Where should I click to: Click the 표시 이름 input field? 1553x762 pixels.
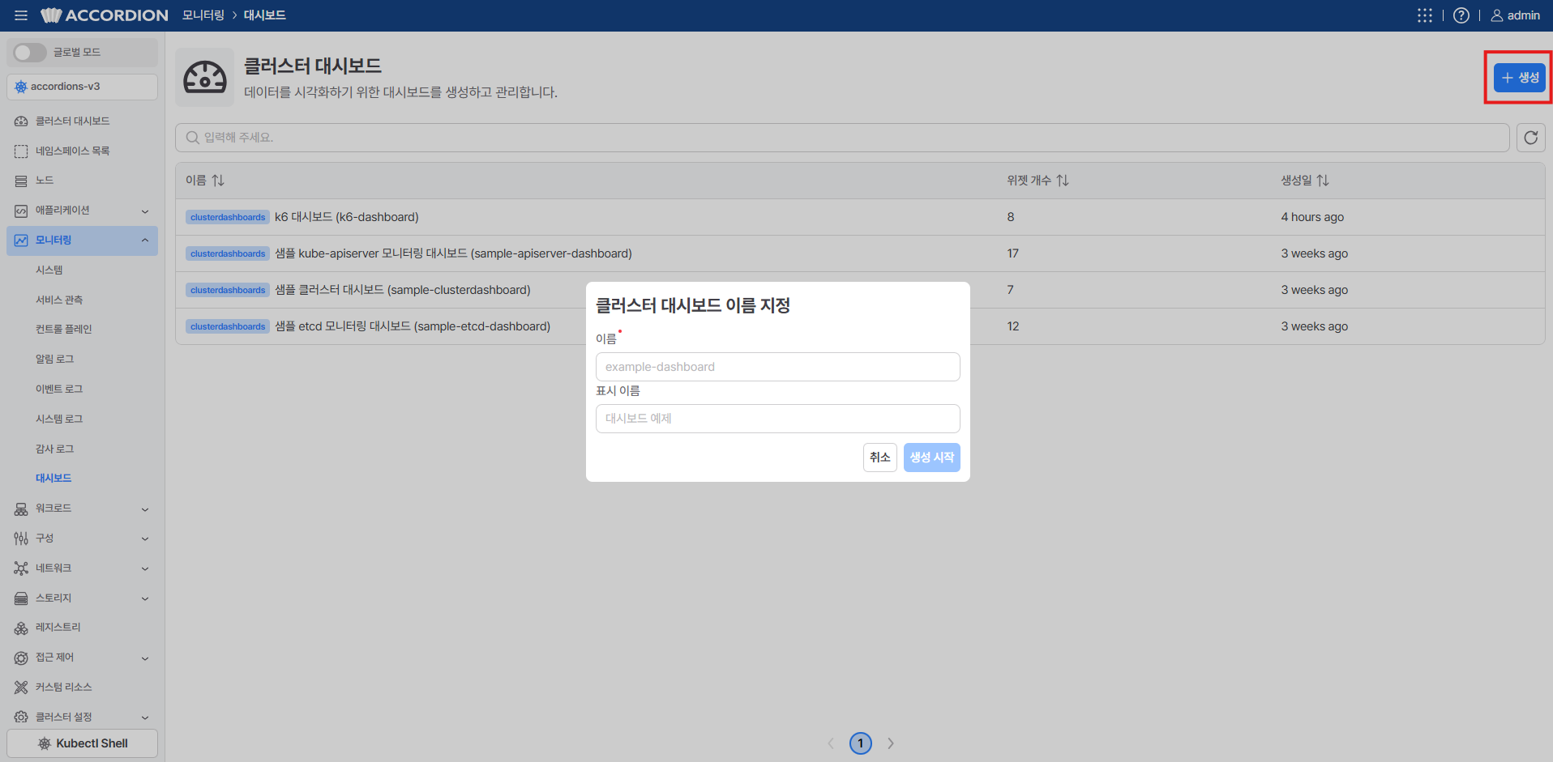(x=777, y=419)
